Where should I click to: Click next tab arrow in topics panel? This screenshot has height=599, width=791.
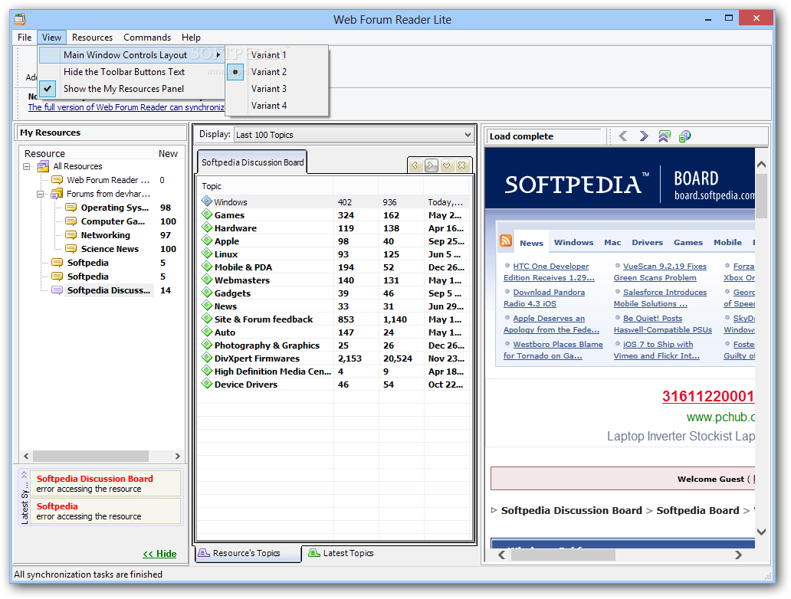(431, 165)
